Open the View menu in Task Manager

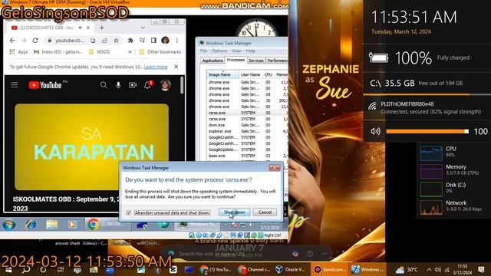click(x=236, y=51)
